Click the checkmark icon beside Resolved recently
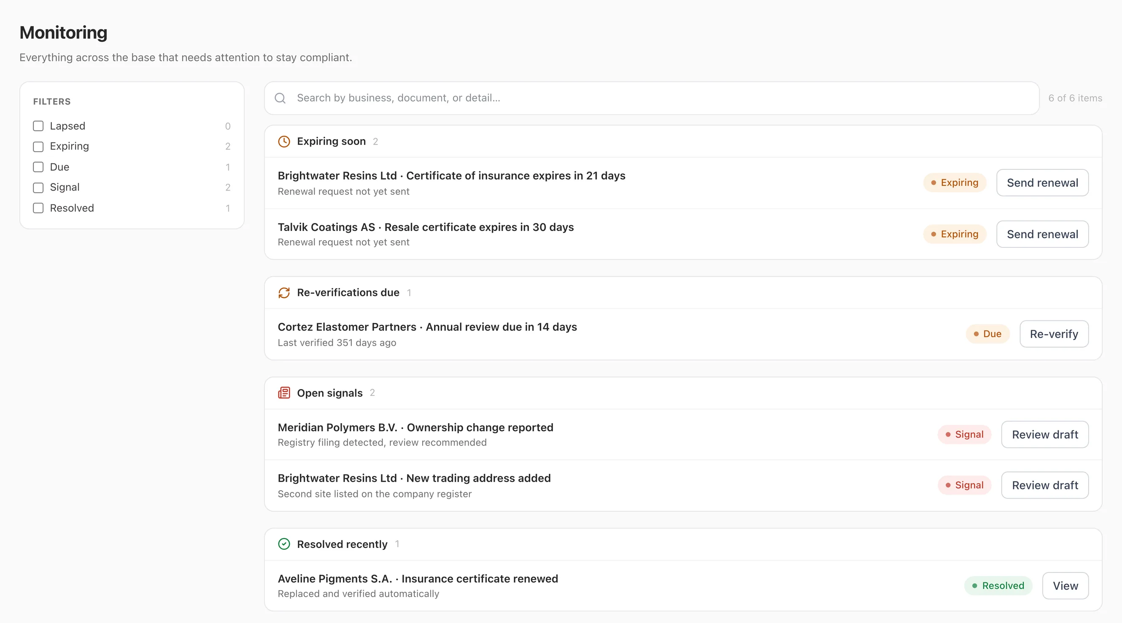The height and width of the screenshot is (623, 1122). (x=284, y=544)
